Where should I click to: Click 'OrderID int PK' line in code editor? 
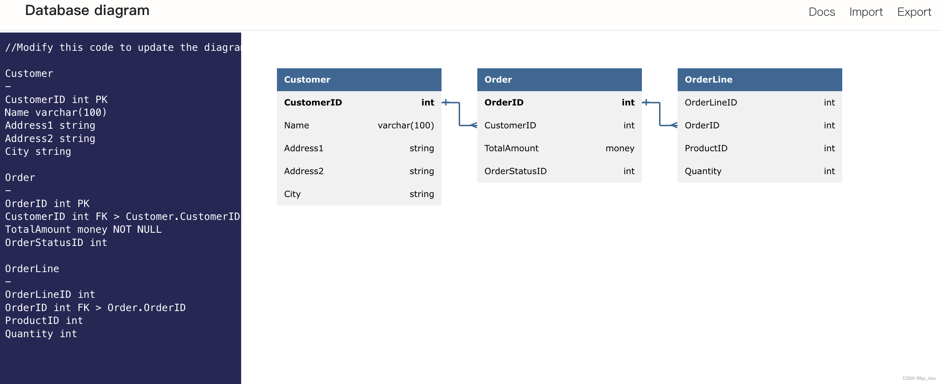click(47, 204)
